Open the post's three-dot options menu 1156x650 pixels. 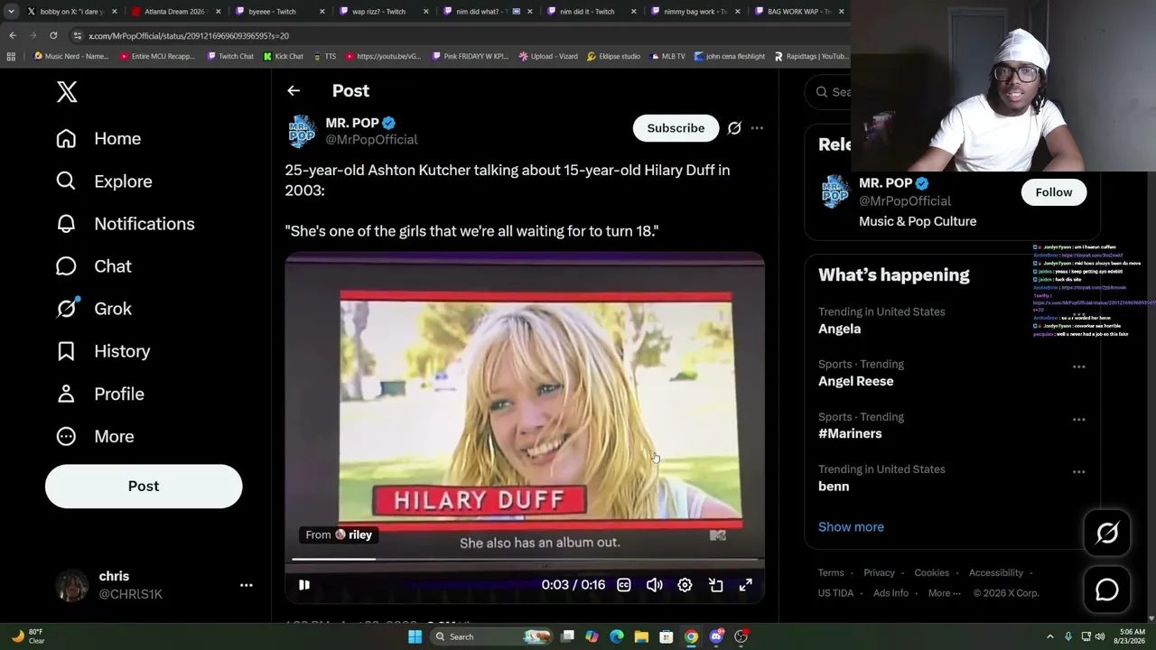pyautogui.click(x=757, y=128)
